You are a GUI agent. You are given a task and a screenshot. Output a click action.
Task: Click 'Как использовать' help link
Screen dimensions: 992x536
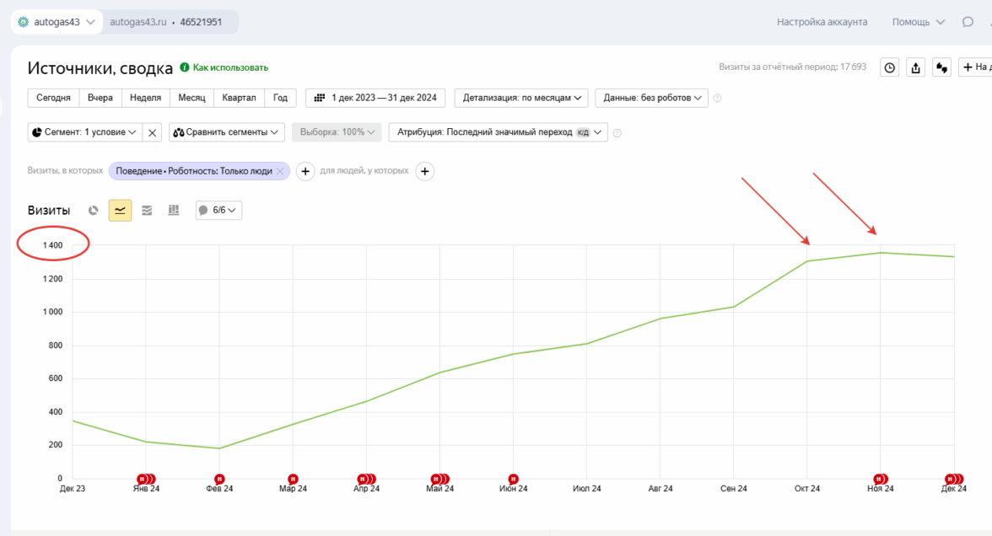[229, 67]
